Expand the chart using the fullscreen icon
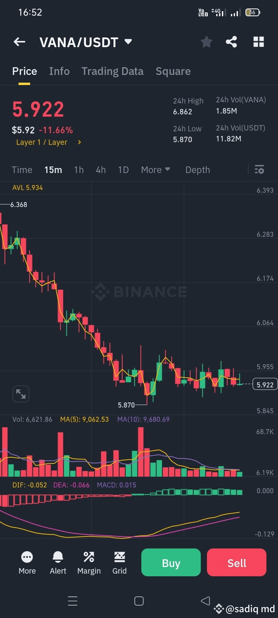 coord(20,394)
